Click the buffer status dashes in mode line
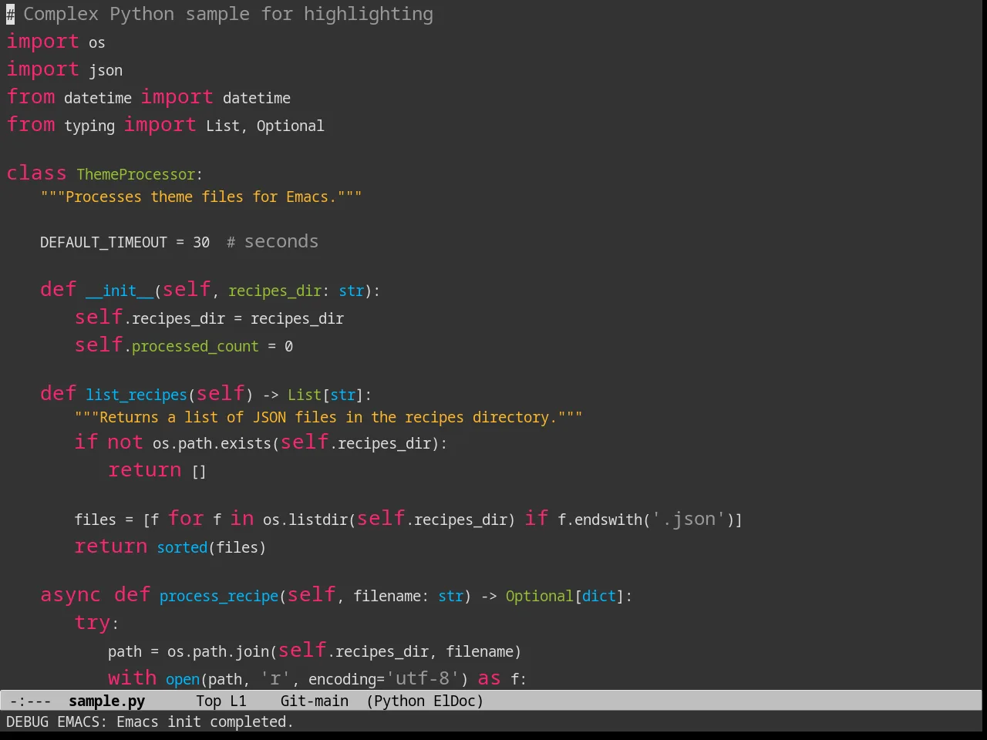This screenshot has height=740, width=987. [x=30, y=701]
